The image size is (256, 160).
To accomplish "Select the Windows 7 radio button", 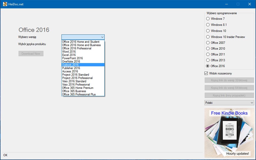I will [208, 19].
